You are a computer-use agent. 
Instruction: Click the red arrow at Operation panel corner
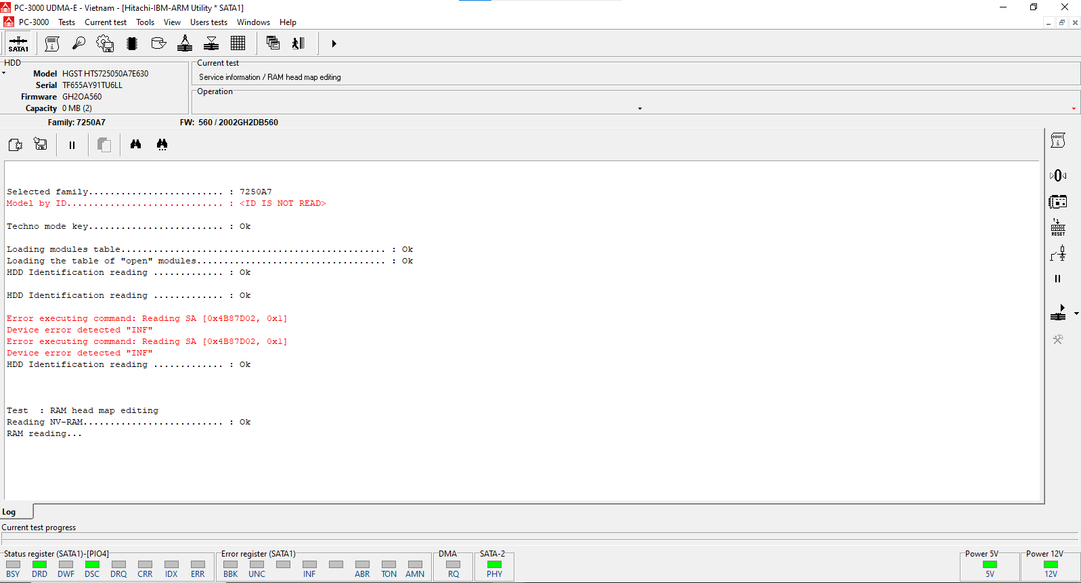point(1074,109)
